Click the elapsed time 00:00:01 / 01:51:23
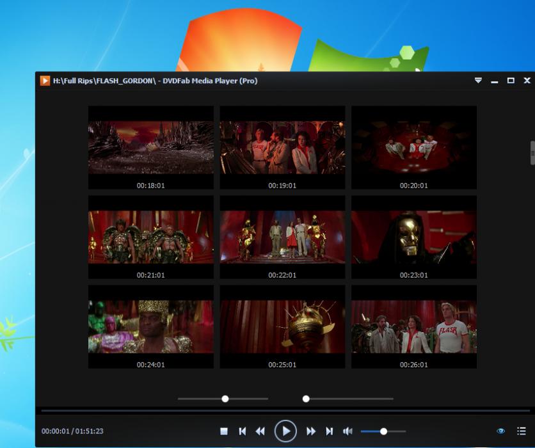Screen dimensions: 535x448 72,431
